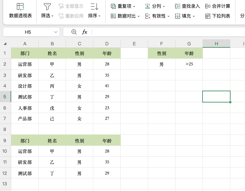This screenshot has height=191, width=245.
Task: Click the 查找录入 label
Action: (x=191, y=6)
